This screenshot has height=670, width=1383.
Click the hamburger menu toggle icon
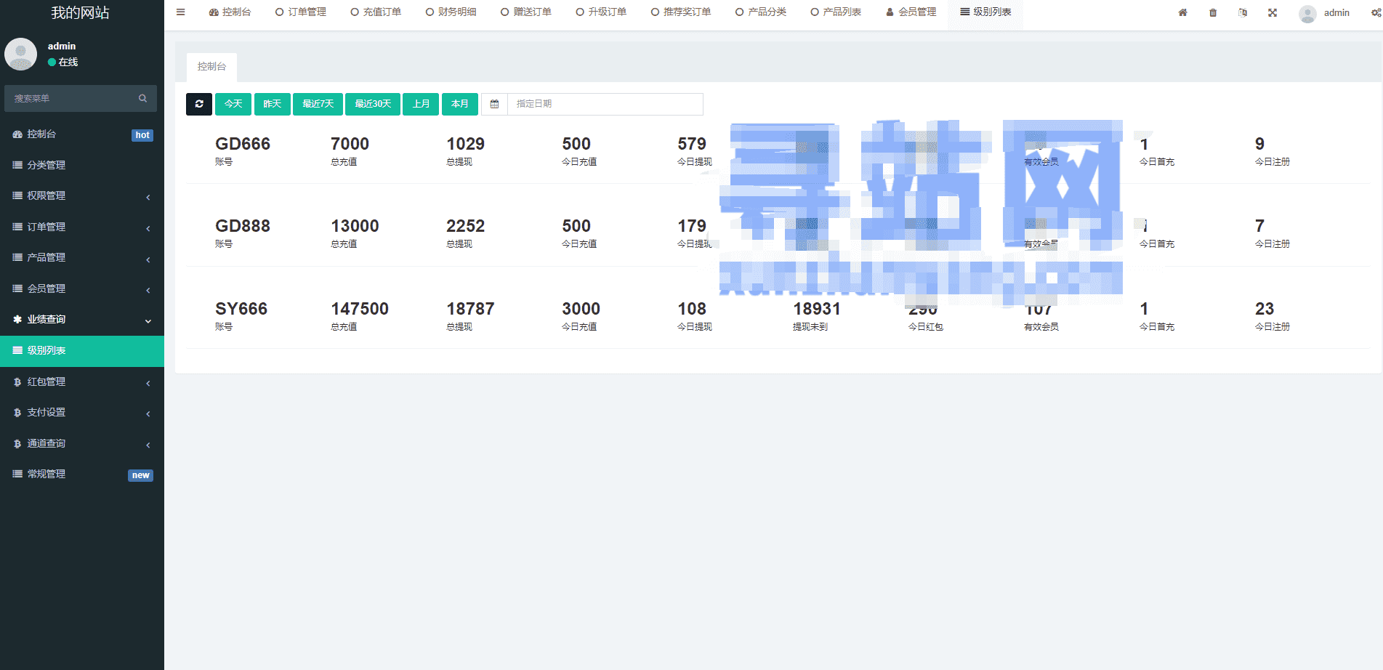(x=180, y=12)
